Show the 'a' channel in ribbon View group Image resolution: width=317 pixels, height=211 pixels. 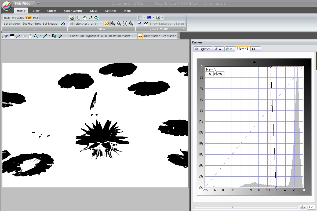point(92,24)
